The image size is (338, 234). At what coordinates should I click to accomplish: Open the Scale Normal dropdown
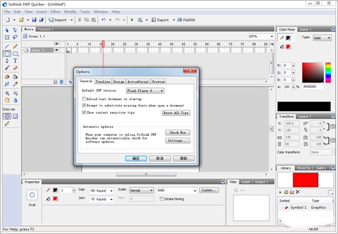click(x=141, y=190)
